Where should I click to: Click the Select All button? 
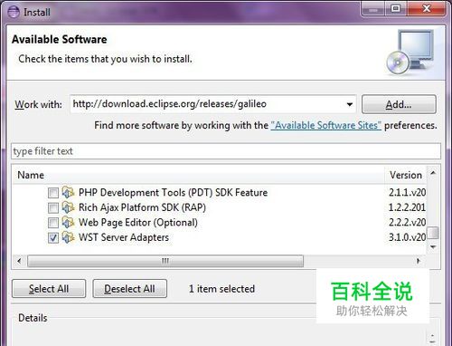(49, 289)
